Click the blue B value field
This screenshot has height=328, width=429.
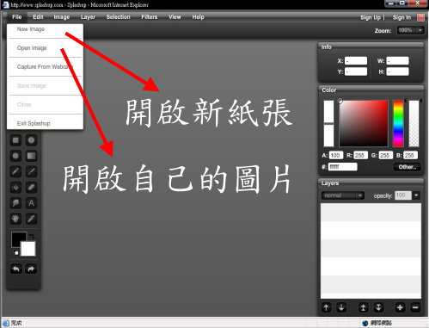point(410,155)
